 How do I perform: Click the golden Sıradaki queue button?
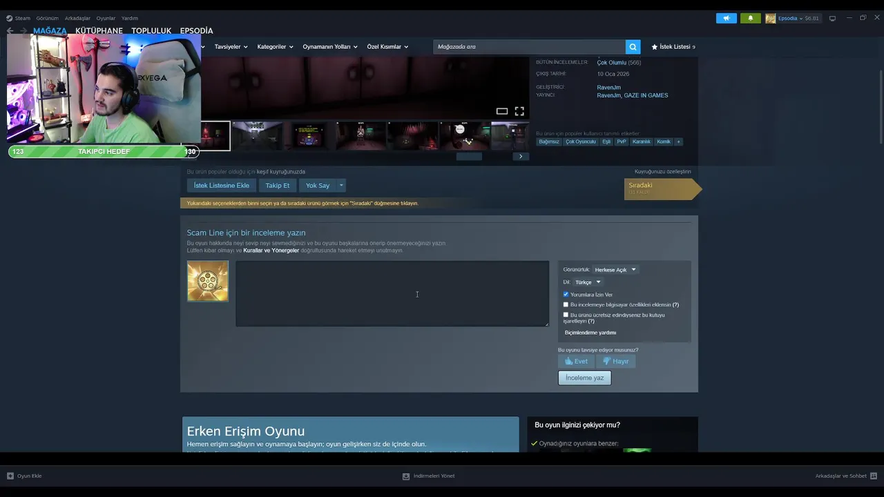[662, 188]
